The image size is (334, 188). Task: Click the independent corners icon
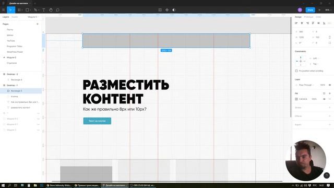[x=330, y=43]
